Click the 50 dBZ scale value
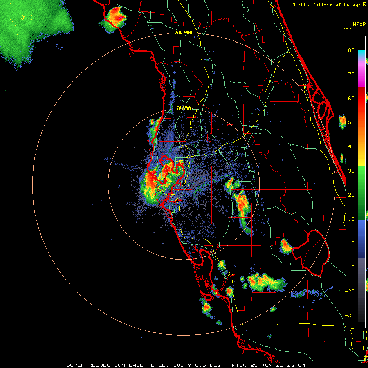This screenshot has width=368, height=368. 351,123
